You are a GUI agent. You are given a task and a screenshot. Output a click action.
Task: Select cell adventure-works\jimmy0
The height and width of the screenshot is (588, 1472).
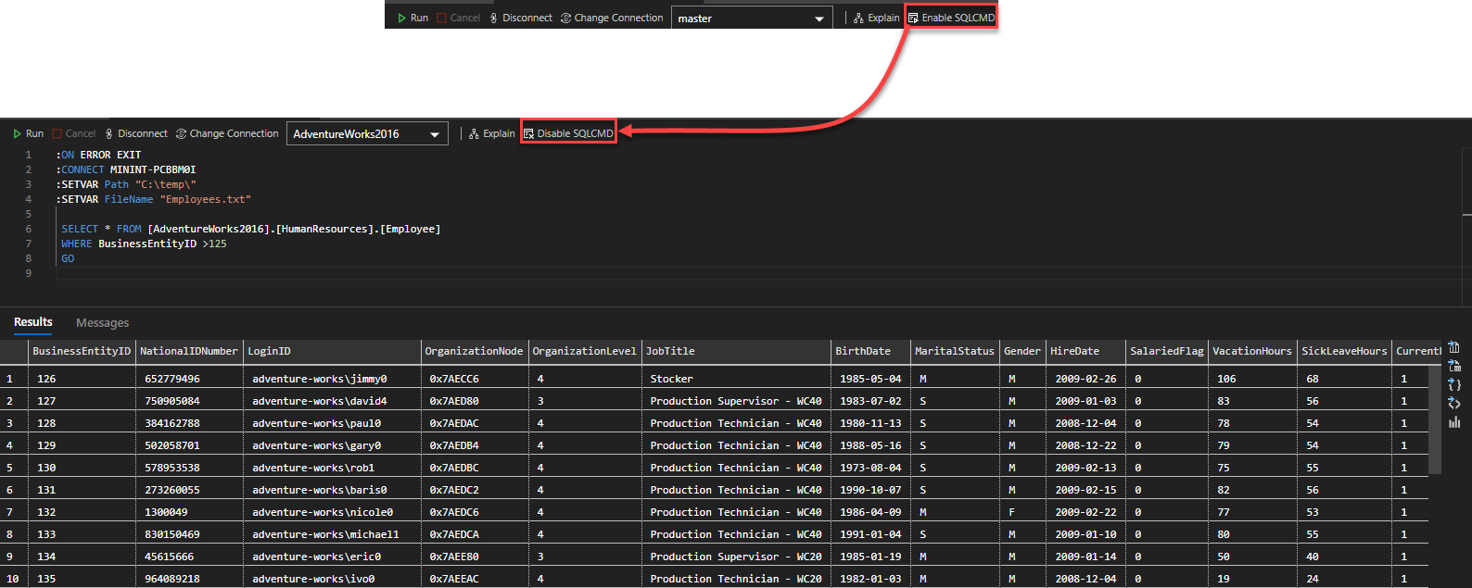tap(332, 379)
